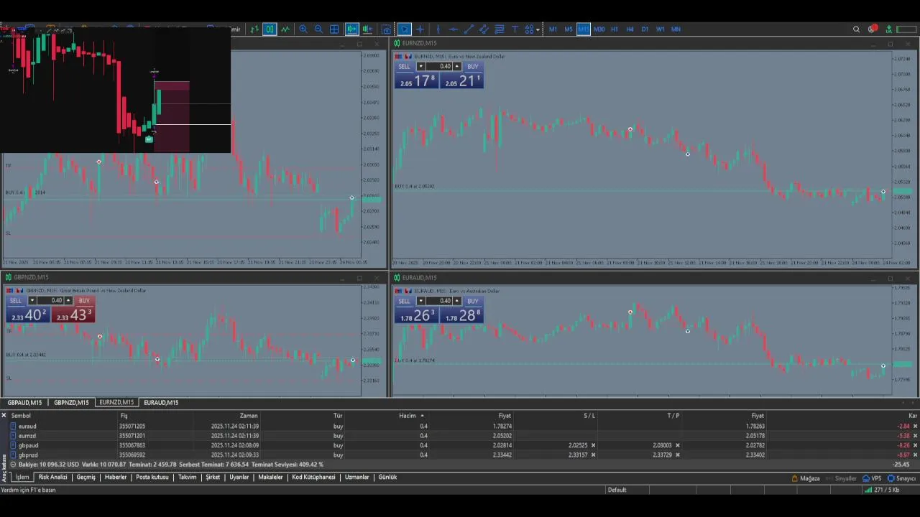Select the crosshair tool

pyautogui.click(x=420, y=29)
